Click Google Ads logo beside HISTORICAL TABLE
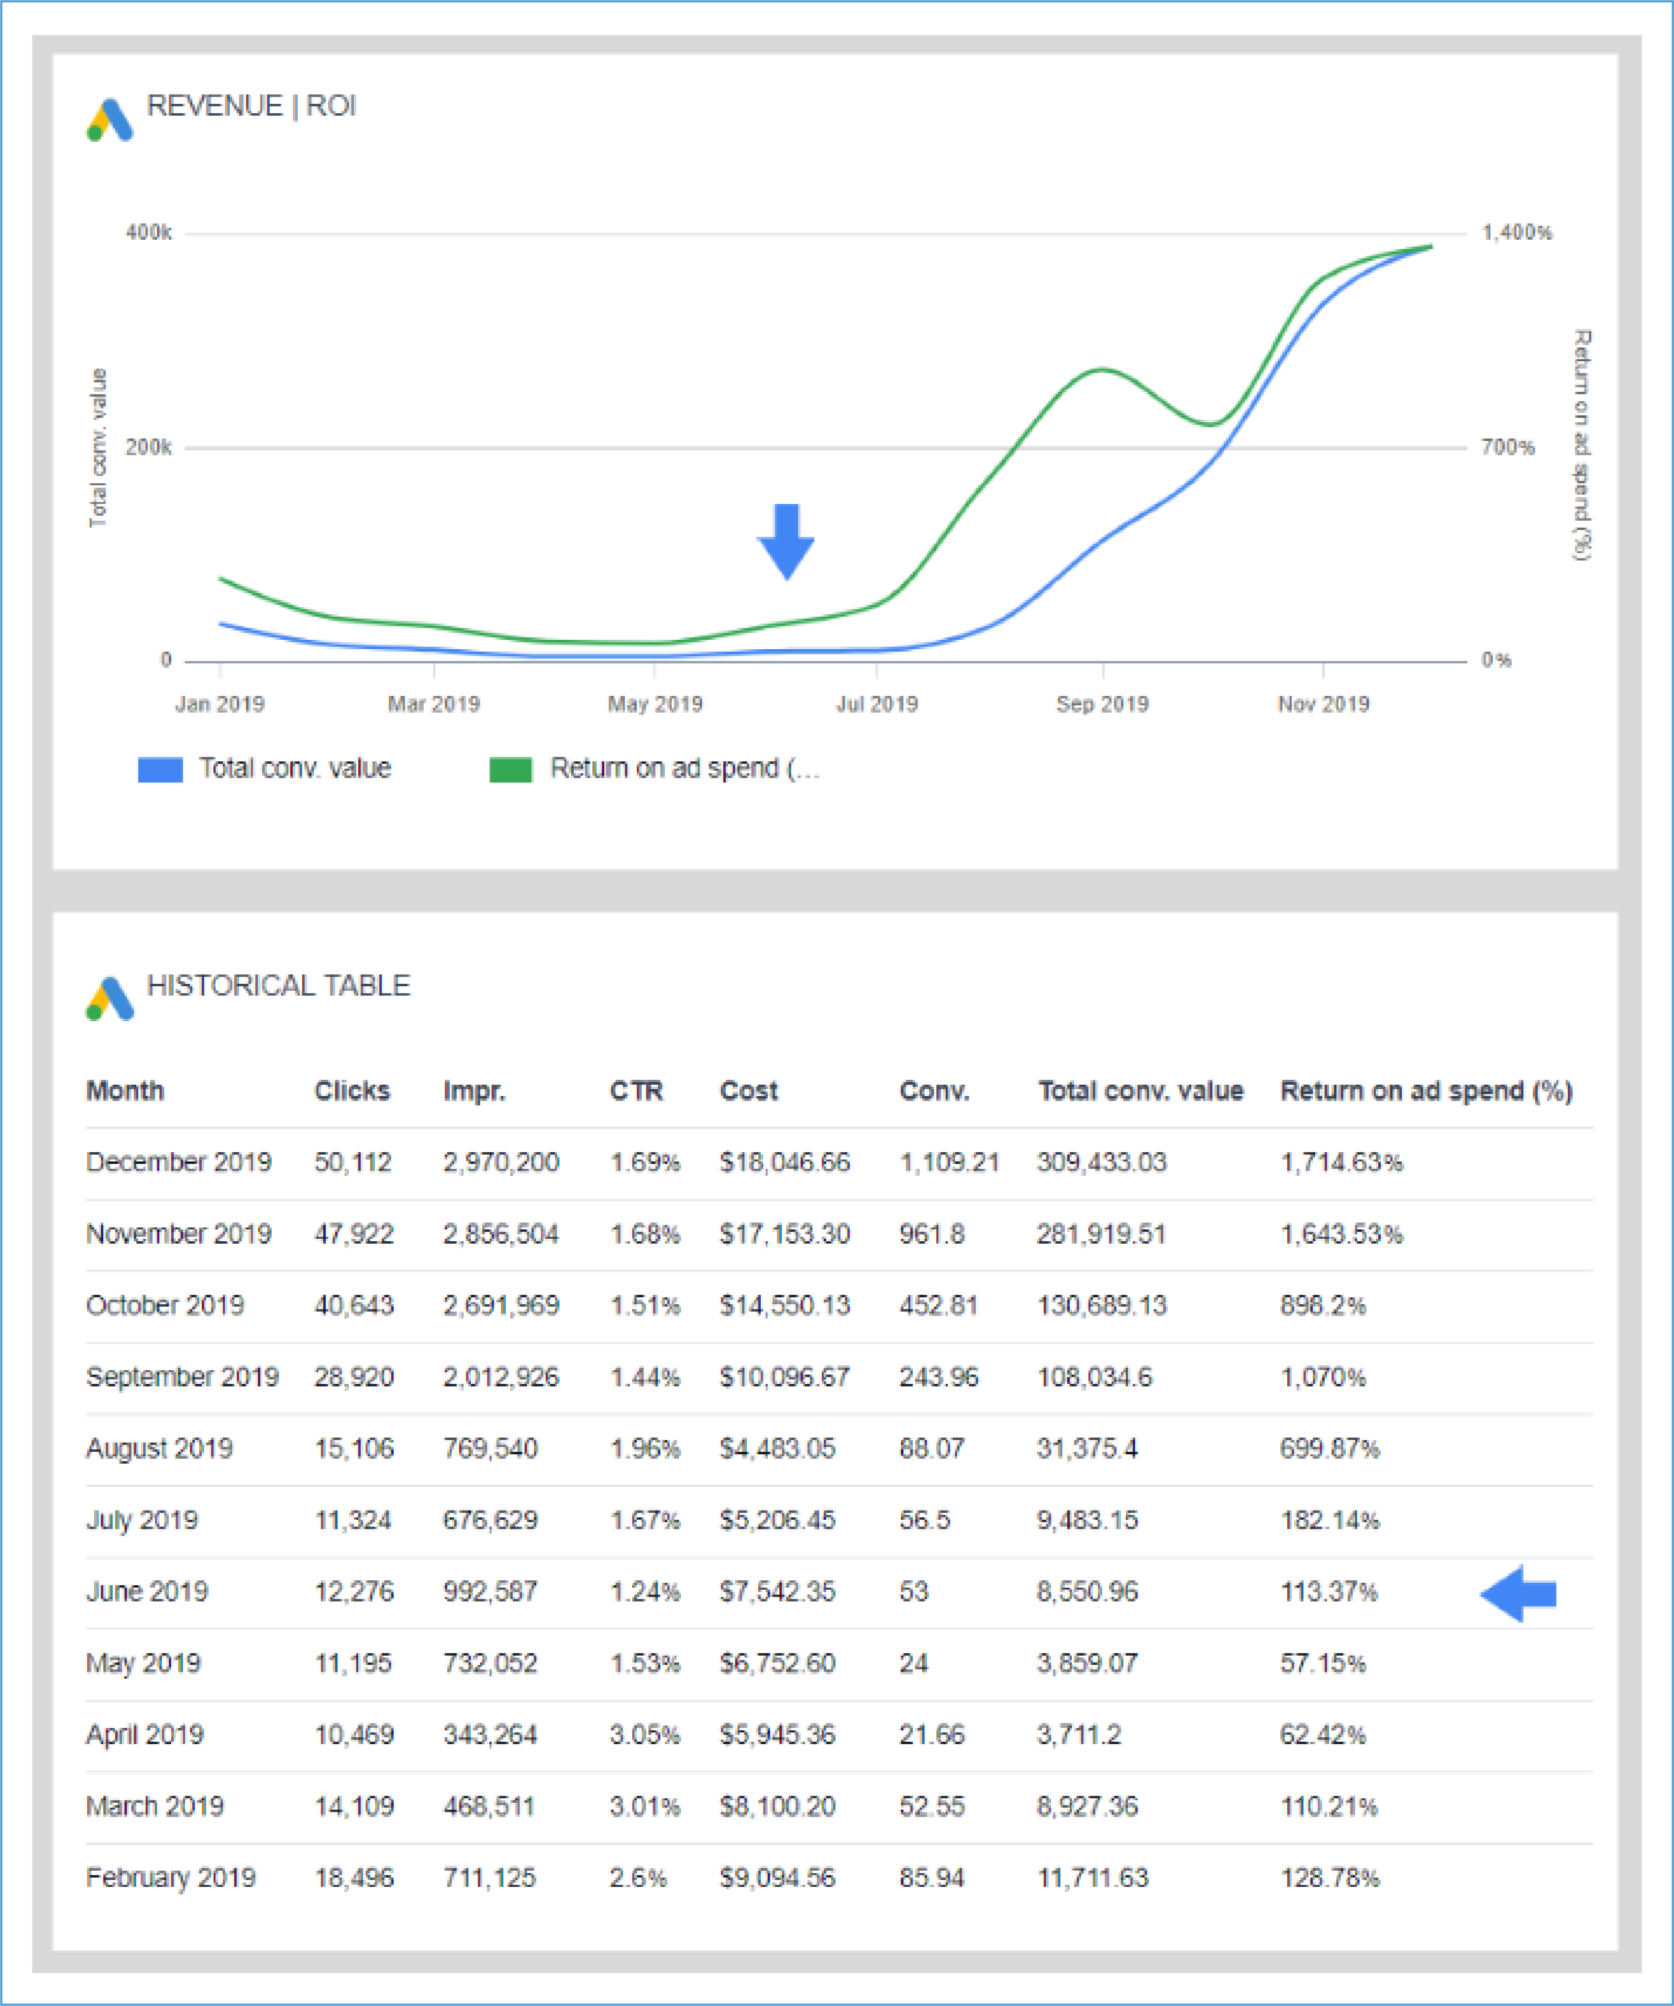 (110, 998)
